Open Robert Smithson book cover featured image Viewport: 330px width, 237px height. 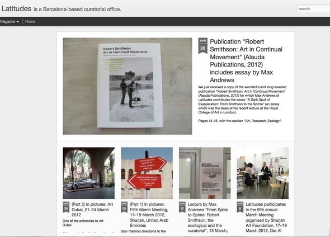[x=128, y=86]
